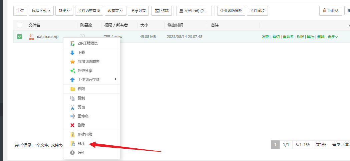Click the scissors 剪切 icon

coord(72,107)
